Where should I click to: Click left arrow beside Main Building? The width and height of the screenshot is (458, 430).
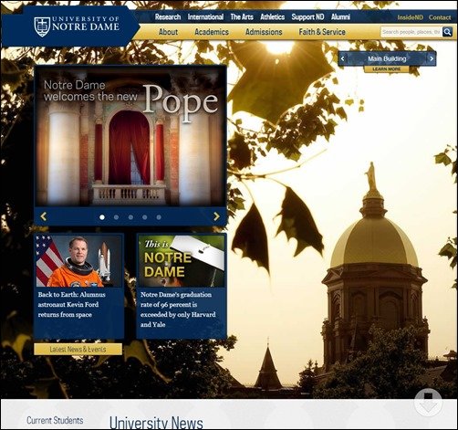(343, 58)
